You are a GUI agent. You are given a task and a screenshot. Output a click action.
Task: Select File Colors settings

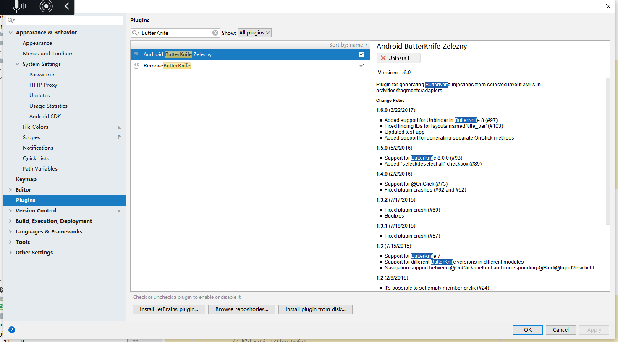(35, 127)
